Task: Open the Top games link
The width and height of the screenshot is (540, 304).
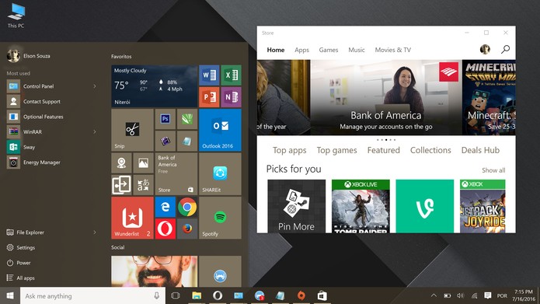Action: tap(336, 150)
